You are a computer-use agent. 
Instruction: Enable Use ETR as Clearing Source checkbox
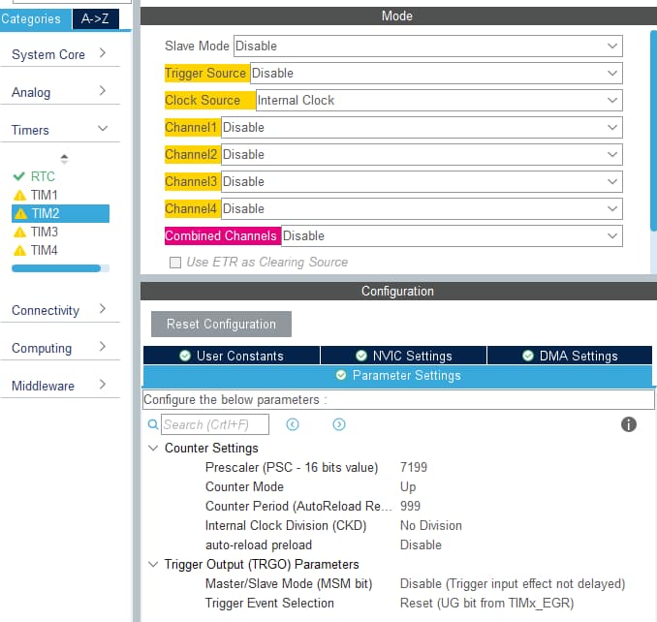click(x=175, y=262)
